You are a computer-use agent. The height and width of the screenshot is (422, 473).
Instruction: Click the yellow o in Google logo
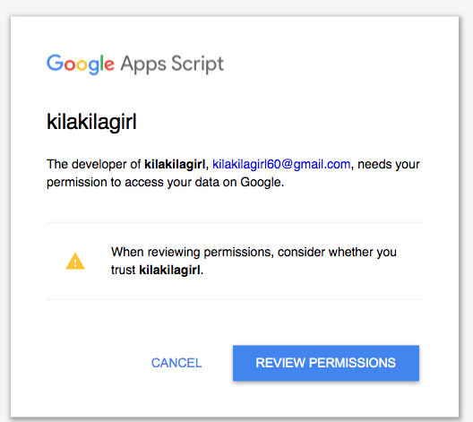tap(82, 65)
